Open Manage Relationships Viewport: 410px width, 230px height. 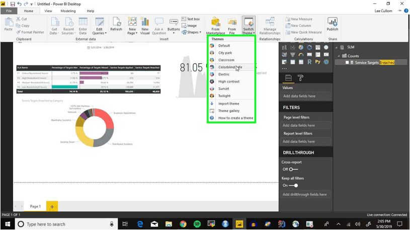pos(270,26)
